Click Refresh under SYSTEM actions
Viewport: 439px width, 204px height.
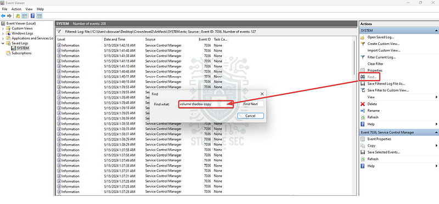(x=373, y=117)
